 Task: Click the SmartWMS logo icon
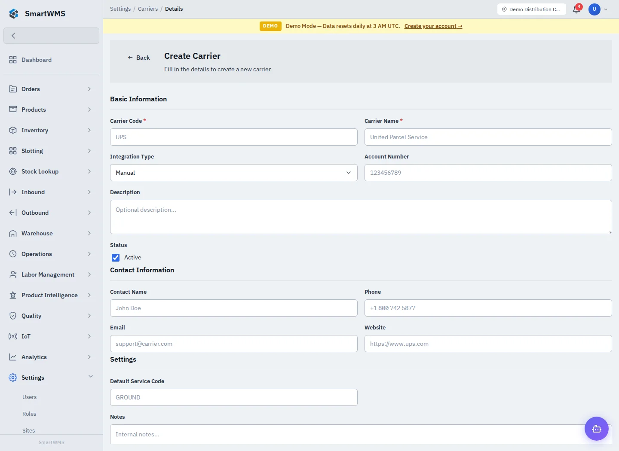14,14
